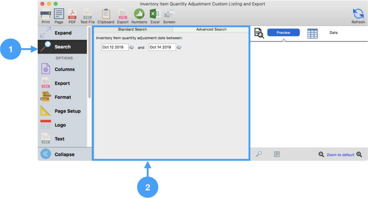Click the Print toolbar icon
This screenshot has width=368, height=198.
tap(45, 14)
